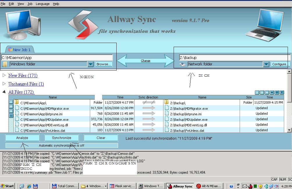The image size is (292, 189).
Task: Click the Analyze button
Action: (x=22, y=138)
